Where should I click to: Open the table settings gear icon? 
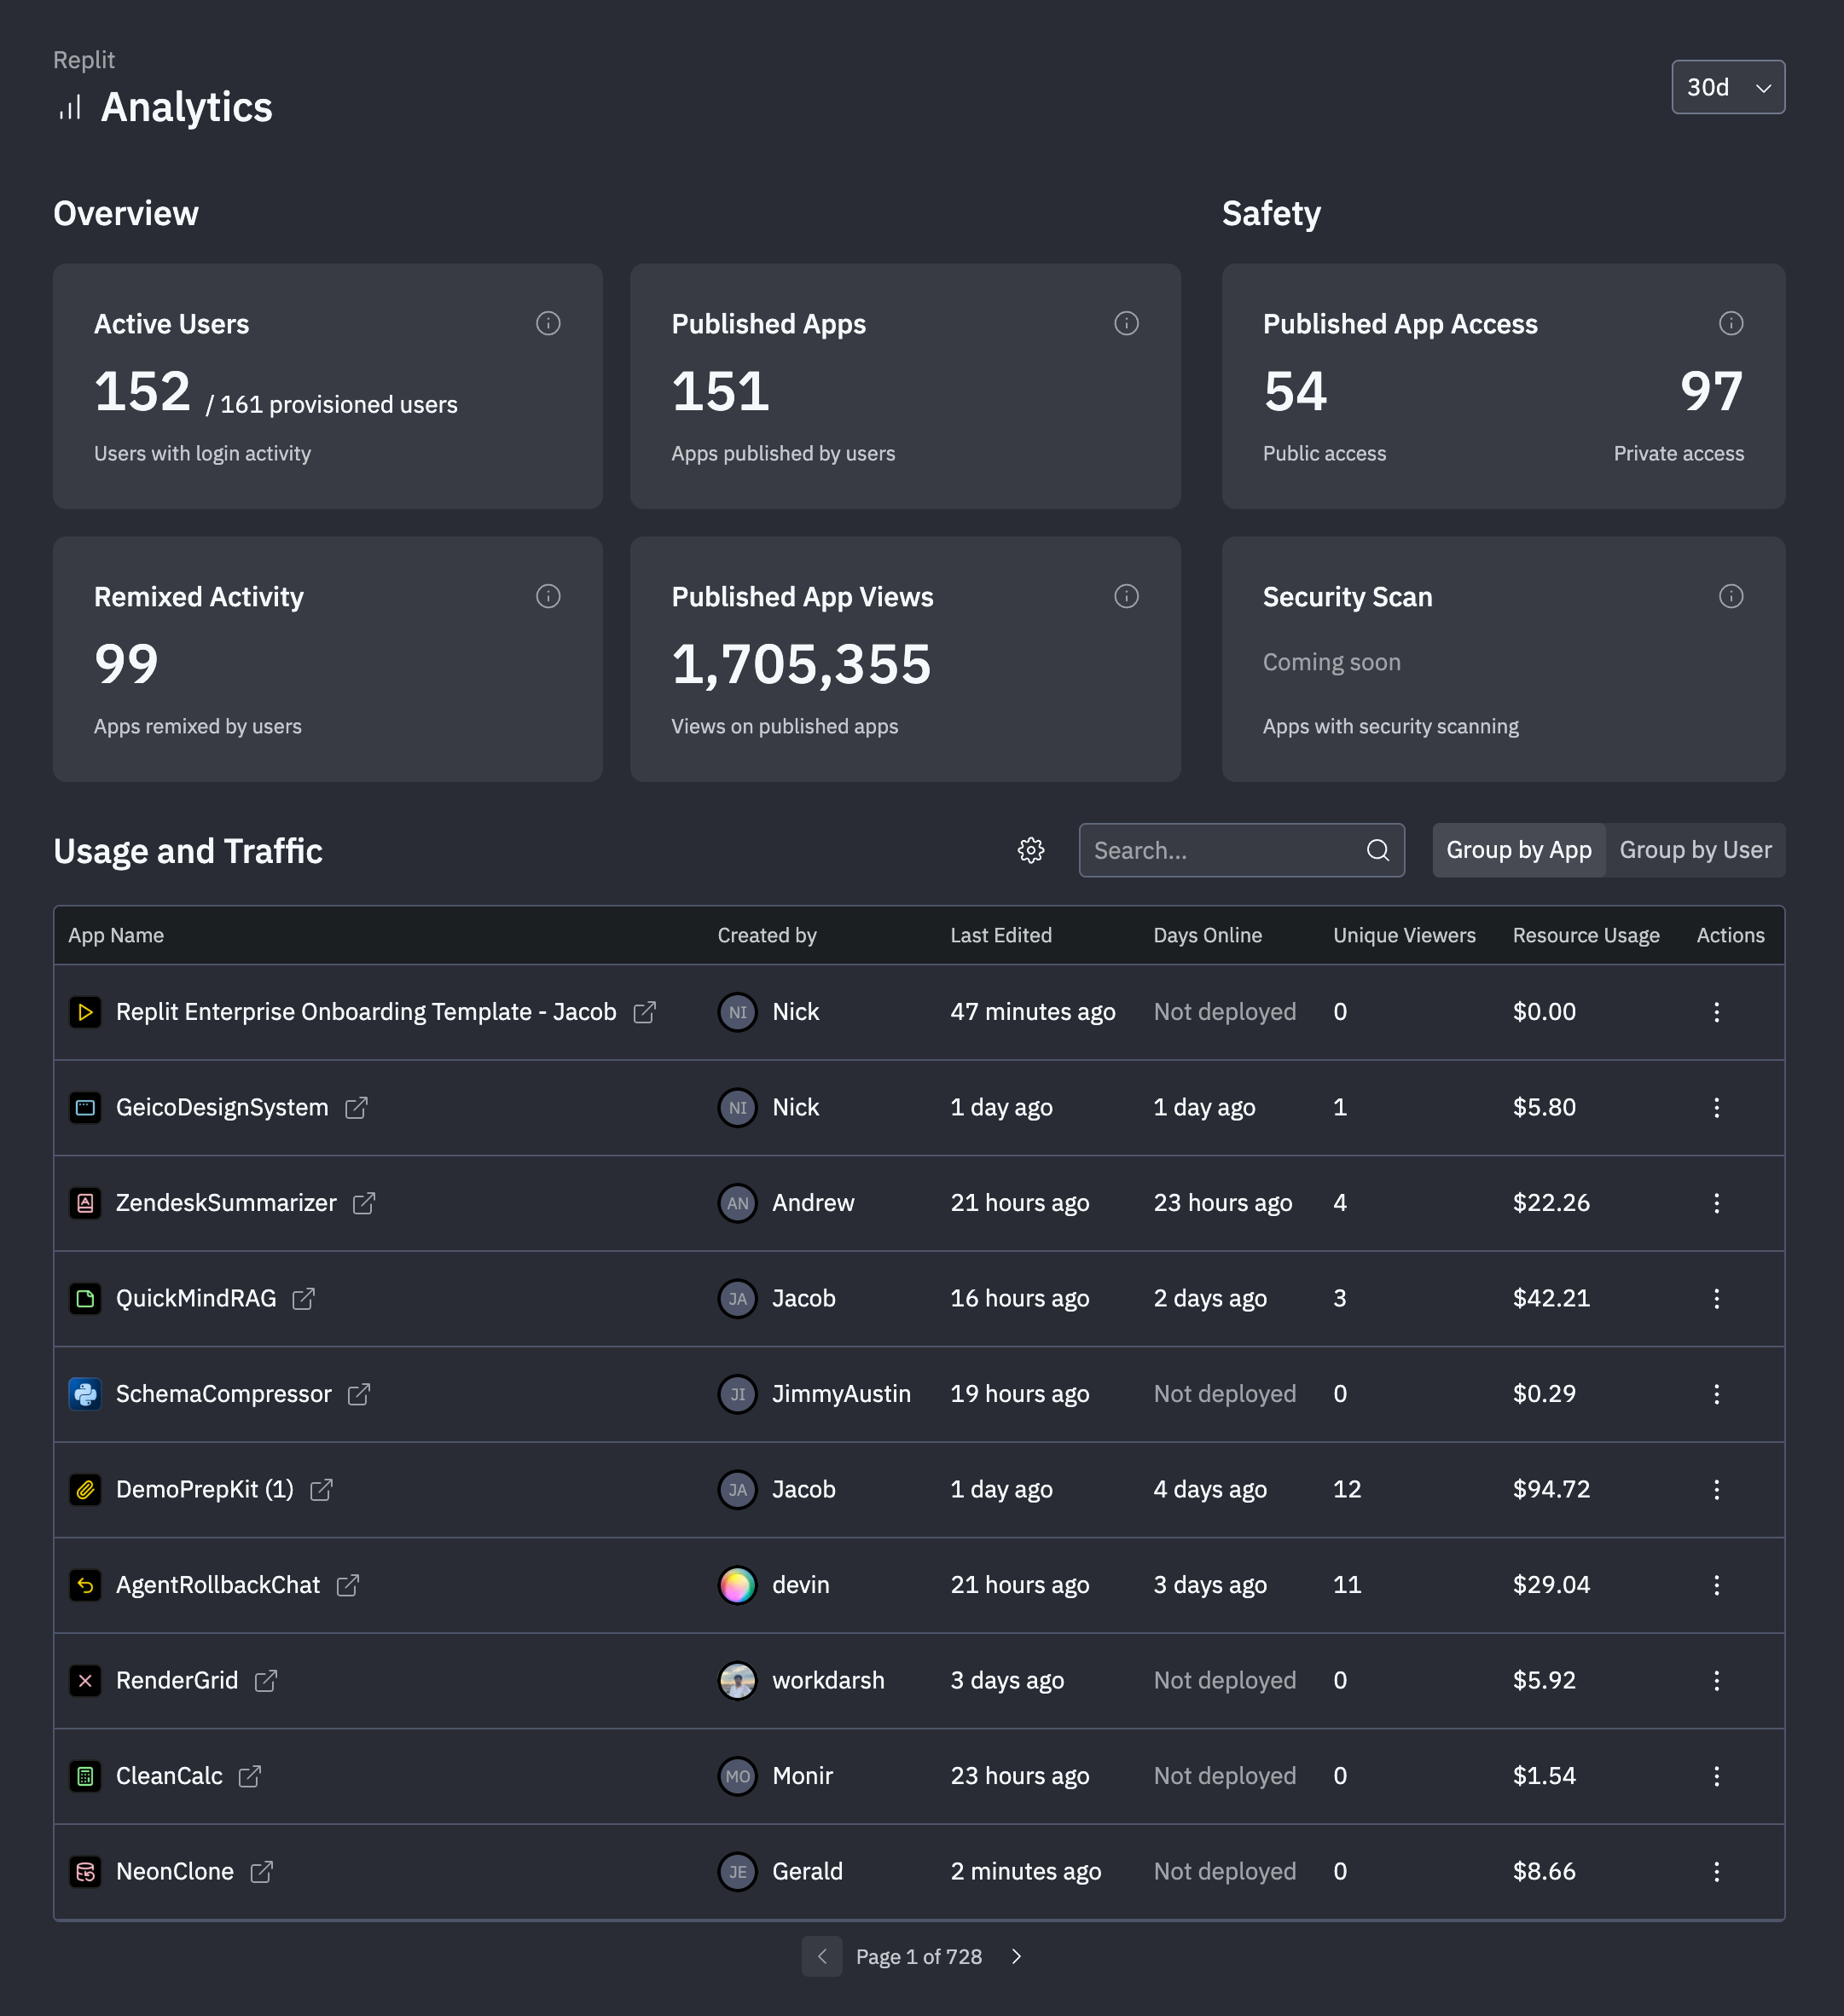tap(1031, 850)
